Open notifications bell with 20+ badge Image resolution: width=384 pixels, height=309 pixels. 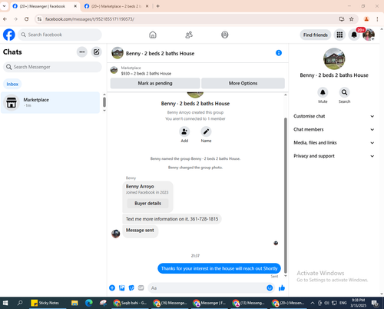(354, 35)
